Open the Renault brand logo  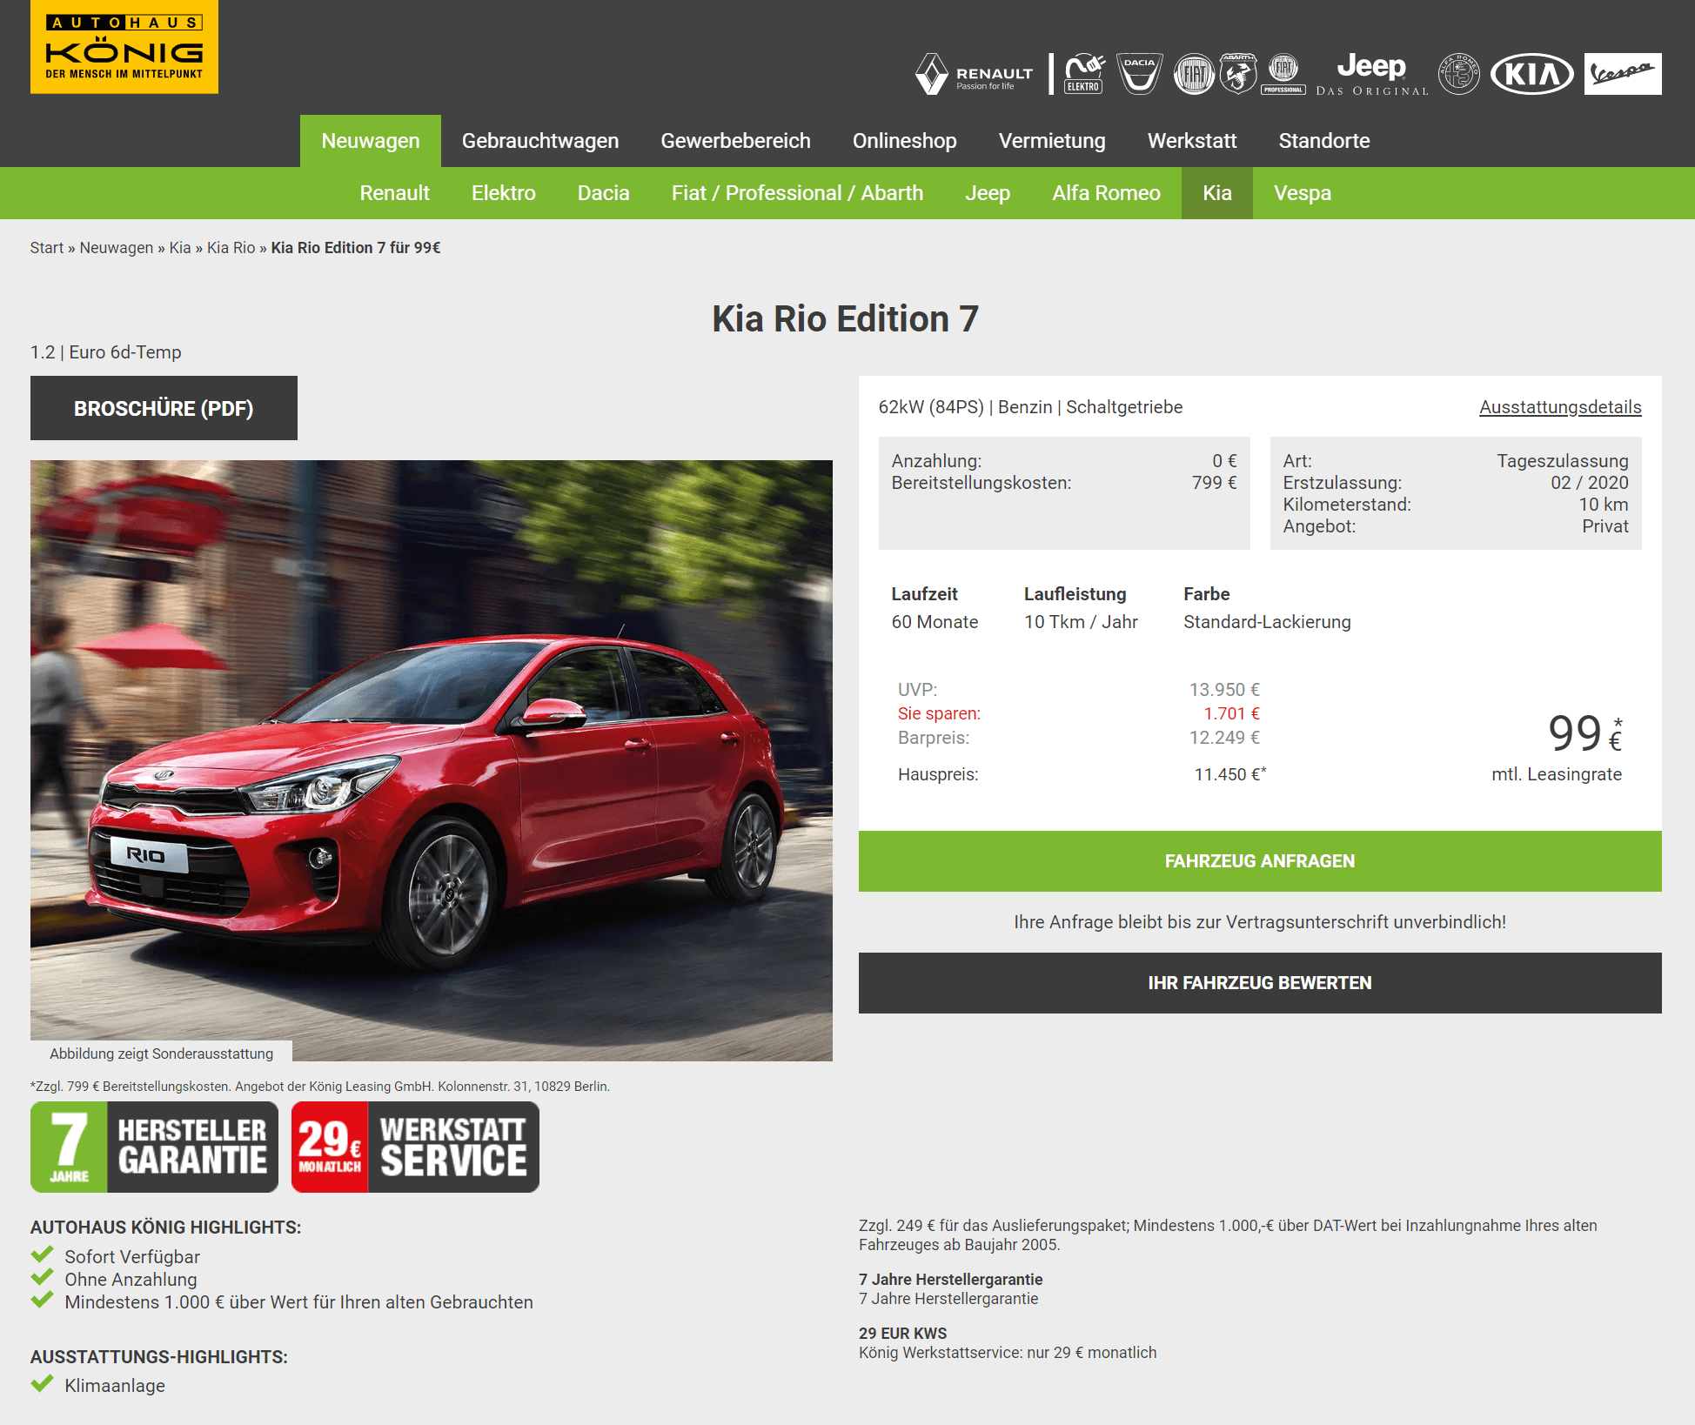click(975, 74)
